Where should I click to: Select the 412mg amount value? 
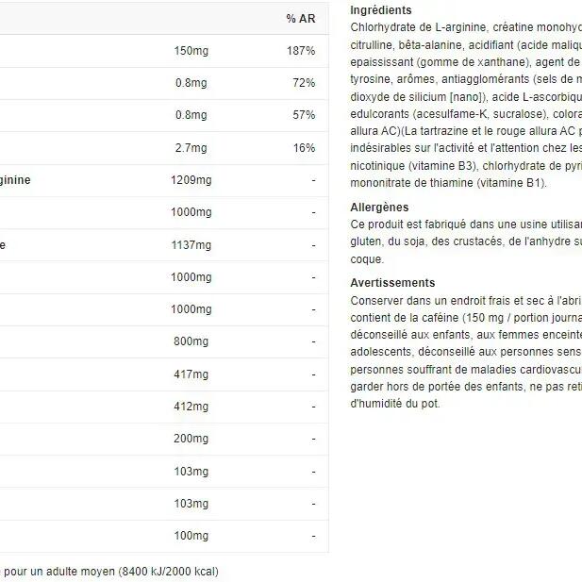[191, 407]
